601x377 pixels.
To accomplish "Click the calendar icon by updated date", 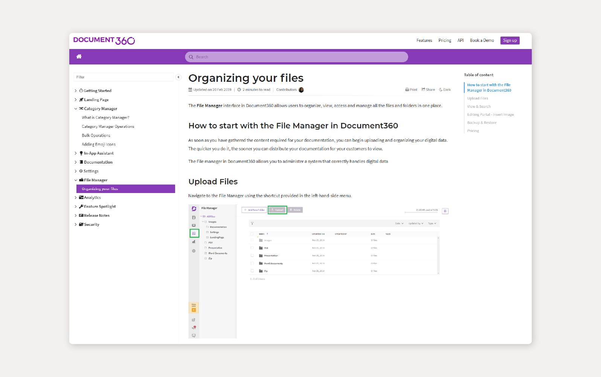I will click(x=190, y=90).
